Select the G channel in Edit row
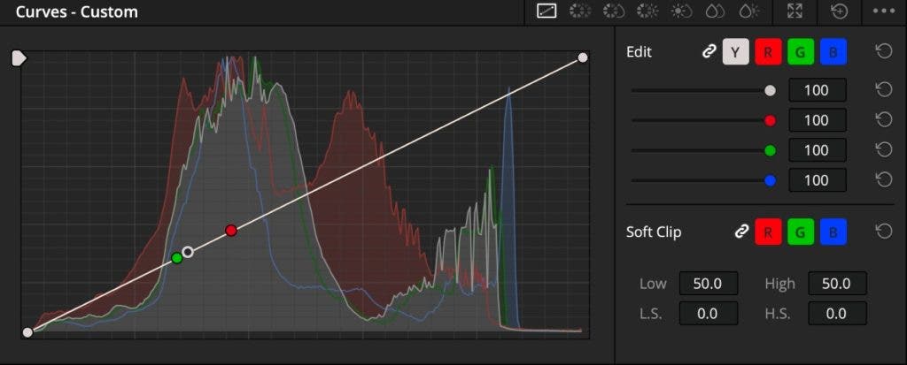The image size is (907, 365). tap(801, 52)
